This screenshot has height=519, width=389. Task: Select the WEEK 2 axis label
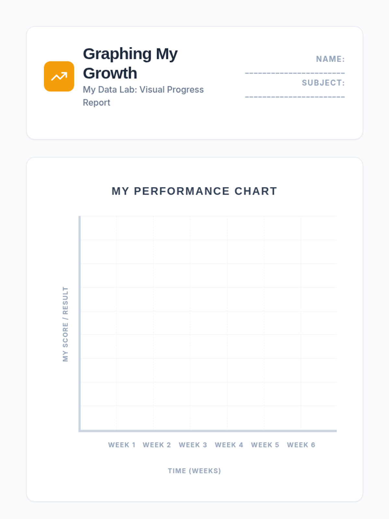[x=157, y=445]
